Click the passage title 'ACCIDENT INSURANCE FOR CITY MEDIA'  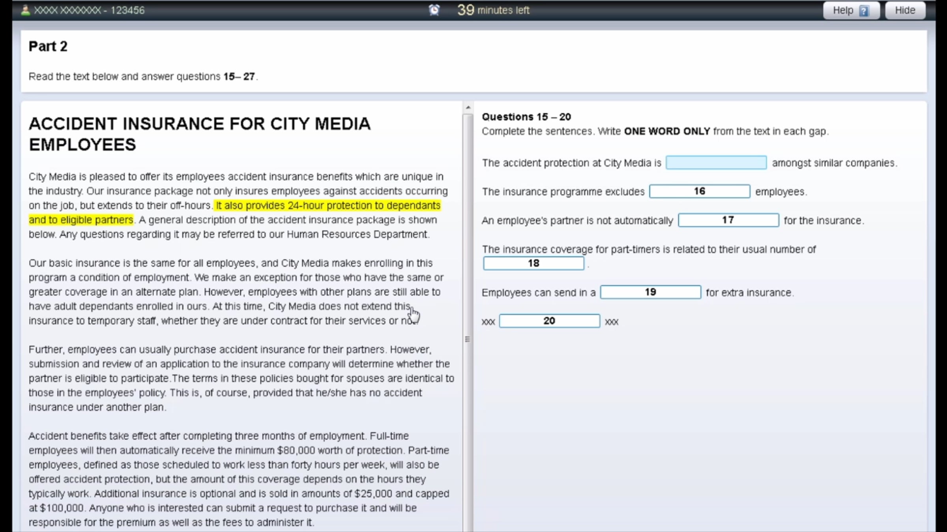tap(200, 124)
